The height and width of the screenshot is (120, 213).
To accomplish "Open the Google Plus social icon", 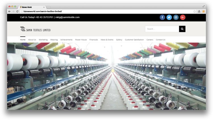I will point(183,17).
